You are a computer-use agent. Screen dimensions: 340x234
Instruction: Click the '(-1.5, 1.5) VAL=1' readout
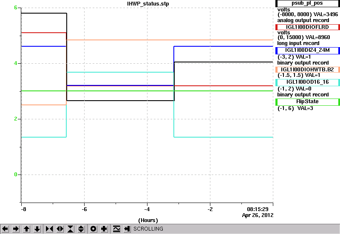pos(299,75)
